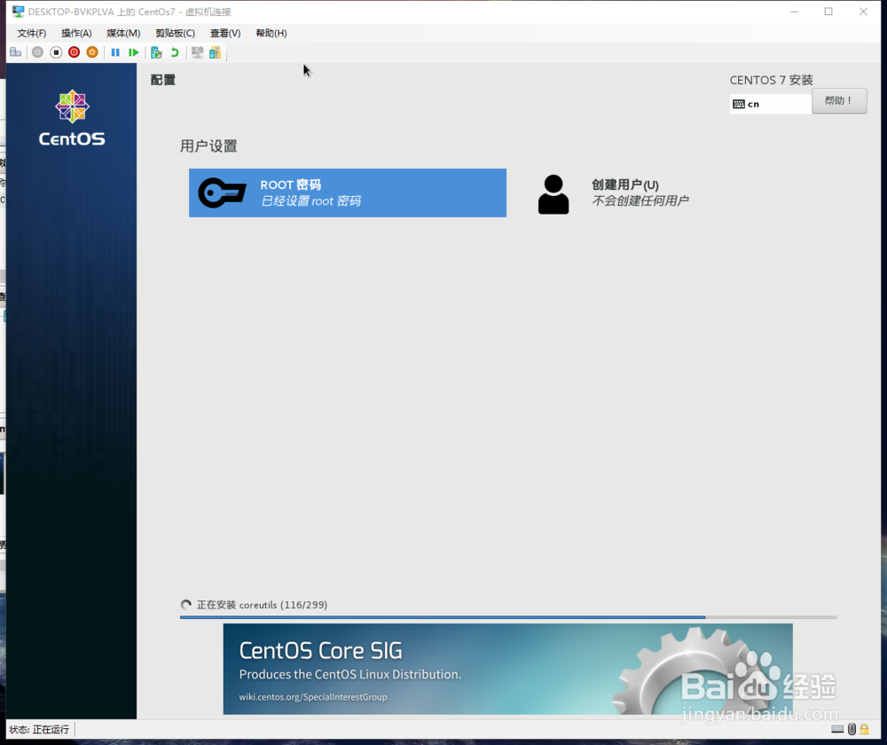
Task: Resume the VM with the green play icon
Action: 134,51
